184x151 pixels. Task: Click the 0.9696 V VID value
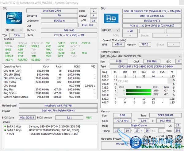pyautogui.click(x=90, y=86)
